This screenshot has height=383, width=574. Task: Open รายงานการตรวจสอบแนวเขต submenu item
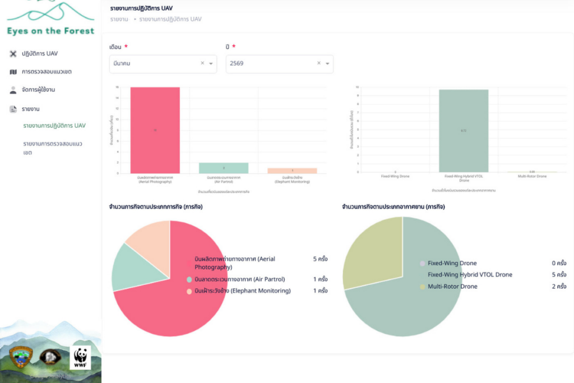pos(53,148)
